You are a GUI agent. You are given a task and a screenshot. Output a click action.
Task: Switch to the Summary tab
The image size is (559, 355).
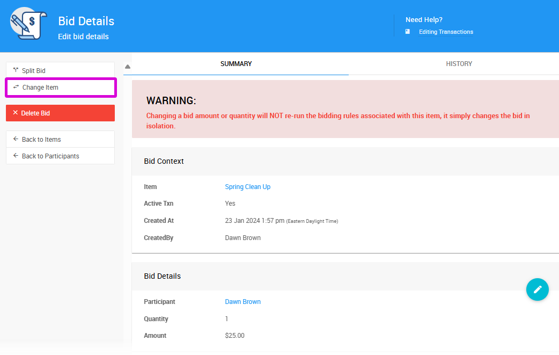click(x=236, y=64)
